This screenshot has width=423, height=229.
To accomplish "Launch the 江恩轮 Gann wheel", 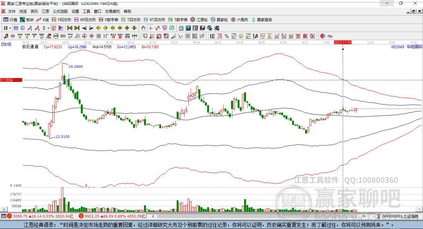I will click(199, 20).
